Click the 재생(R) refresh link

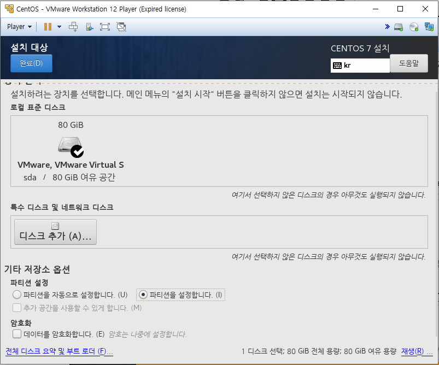(x=417, y=351)
